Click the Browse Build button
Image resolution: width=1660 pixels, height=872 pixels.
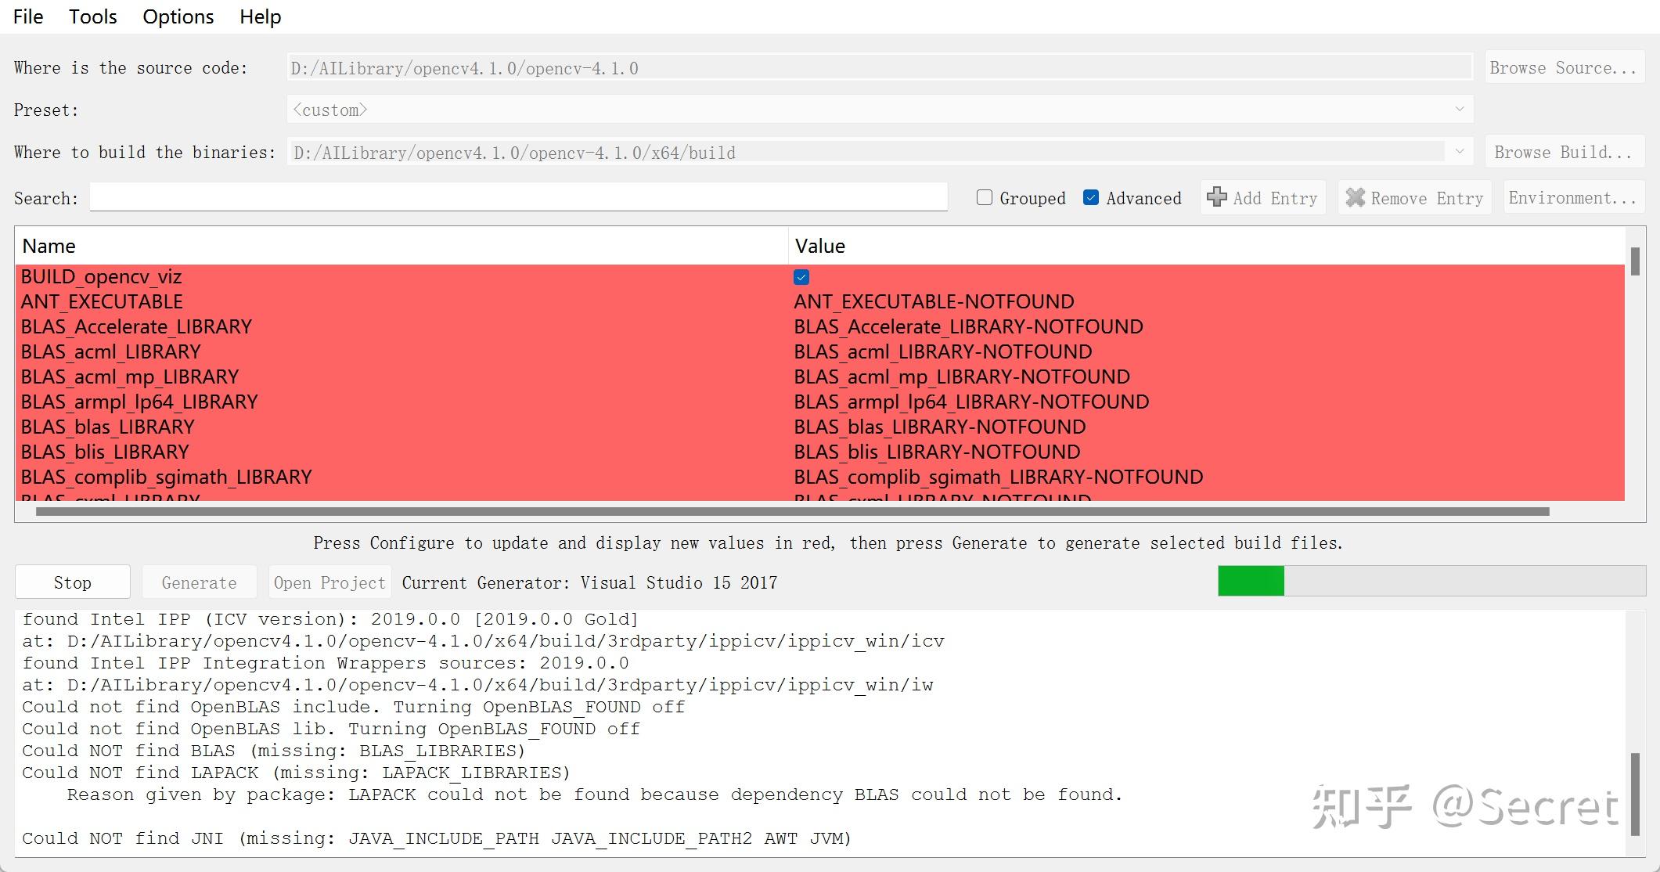click(x=1564, y=152)
